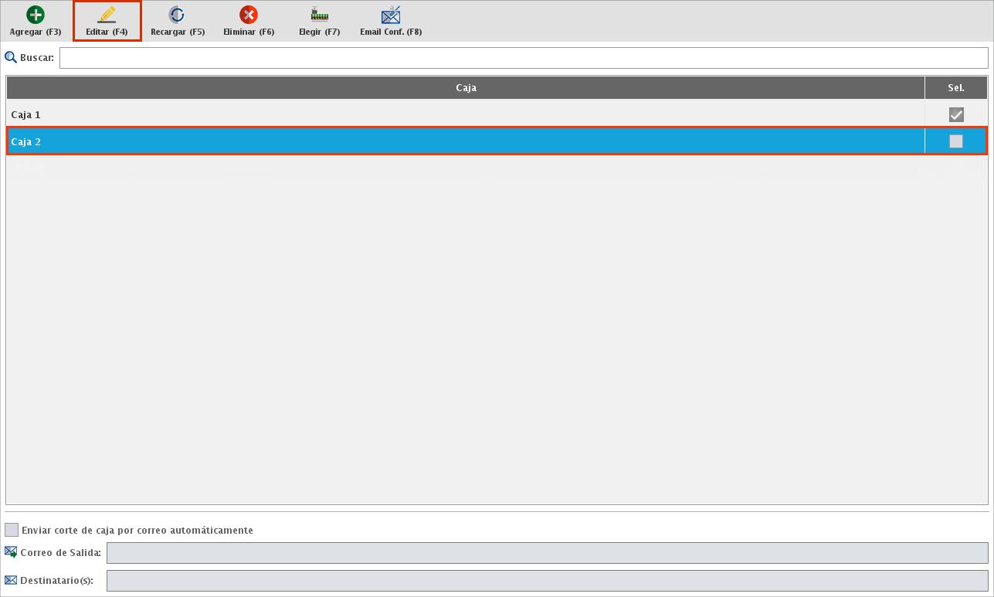Enable Enviar corte de caja por correo automáticamente
Image resolution: width=994 pixels, height=597 pixels.
tap(12, 530)
